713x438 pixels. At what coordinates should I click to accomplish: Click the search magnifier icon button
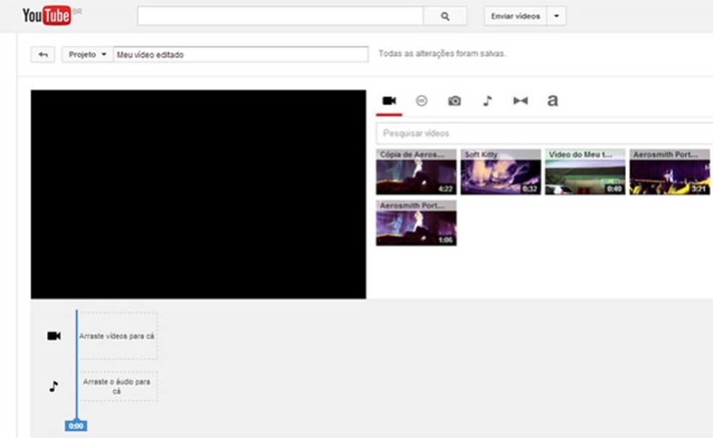[x=445, y=16]
